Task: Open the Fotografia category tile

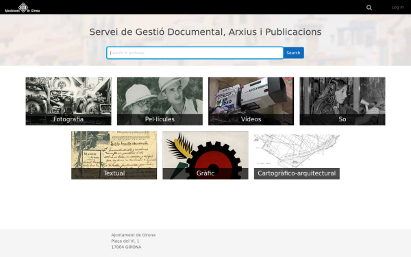Action: tap(68, 101)
